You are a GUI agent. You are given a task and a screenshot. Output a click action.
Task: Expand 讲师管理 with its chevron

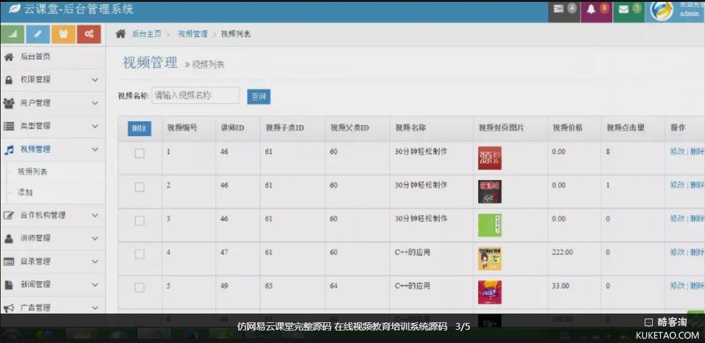(x=95, y=238)
